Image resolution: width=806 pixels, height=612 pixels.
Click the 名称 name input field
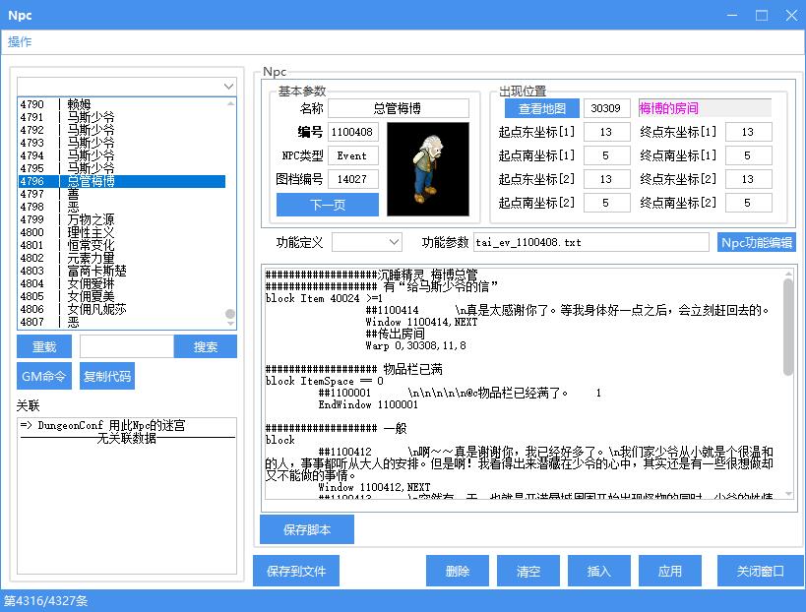pos(399,108)
